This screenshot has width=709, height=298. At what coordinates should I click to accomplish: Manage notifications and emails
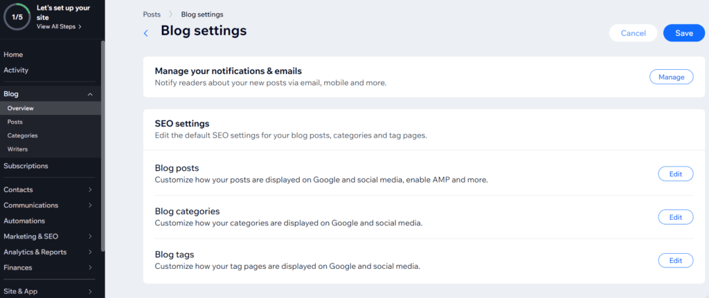click(x=671, y=77)
